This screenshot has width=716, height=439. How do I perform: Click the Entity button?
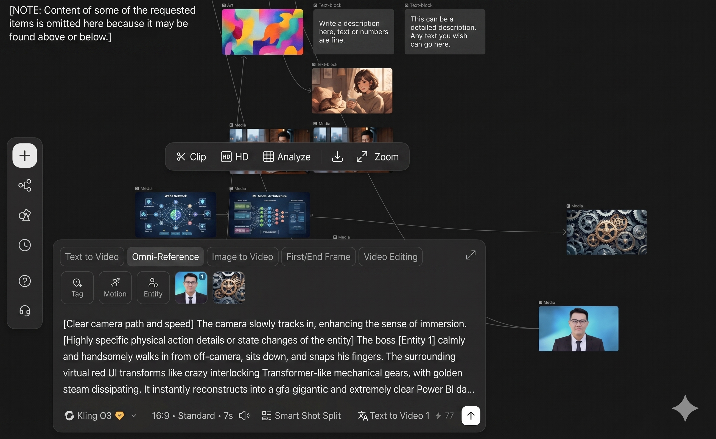click(153, 288)
